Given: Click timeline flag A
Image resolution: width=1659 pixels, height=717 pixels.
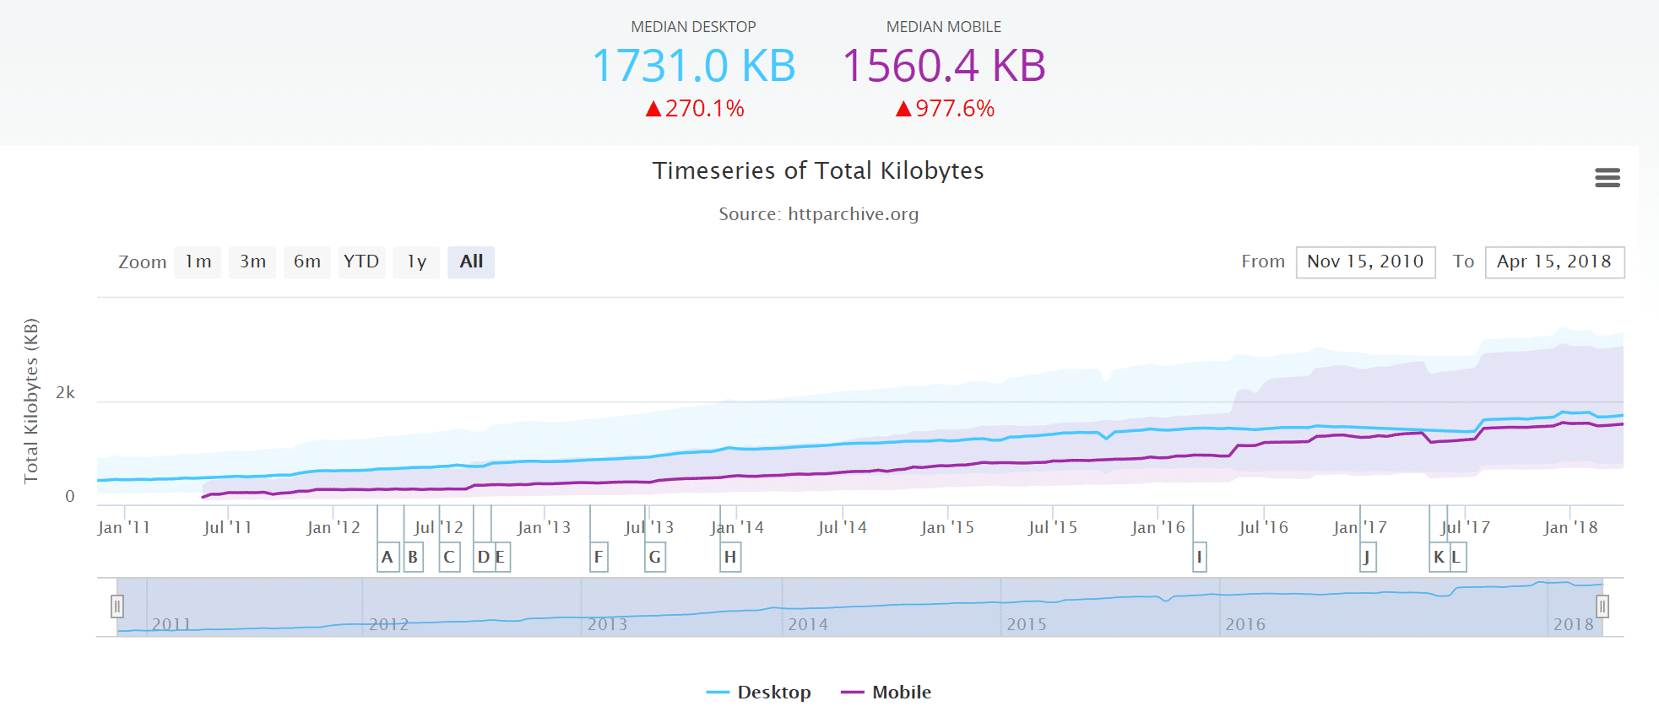Looking at the screenshot, I should (x=388, y=557).
